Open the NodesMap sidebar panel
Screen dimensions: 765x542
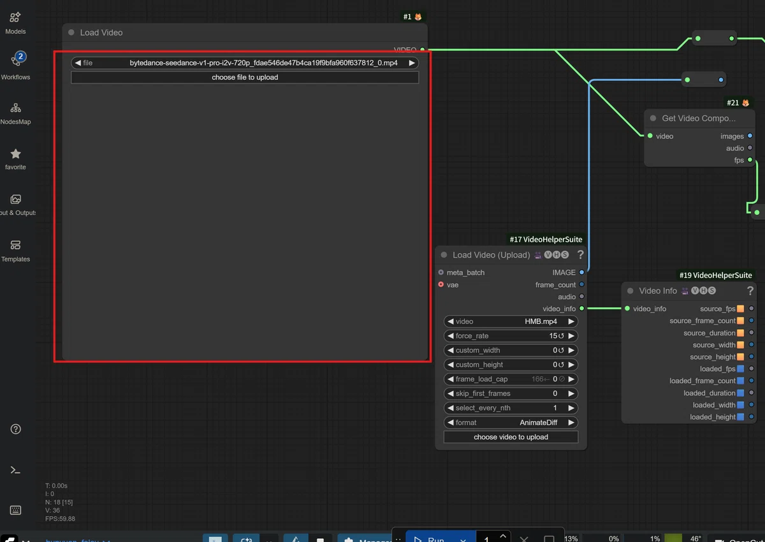click(15, 113)
